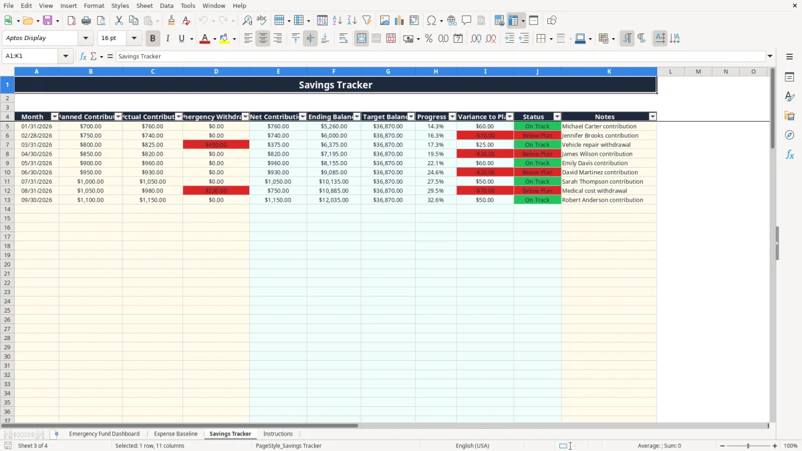The image size is (802, 451).
Task: Expand the formula bar arrow
Action: pyautogui.click(x=770, y=57)
